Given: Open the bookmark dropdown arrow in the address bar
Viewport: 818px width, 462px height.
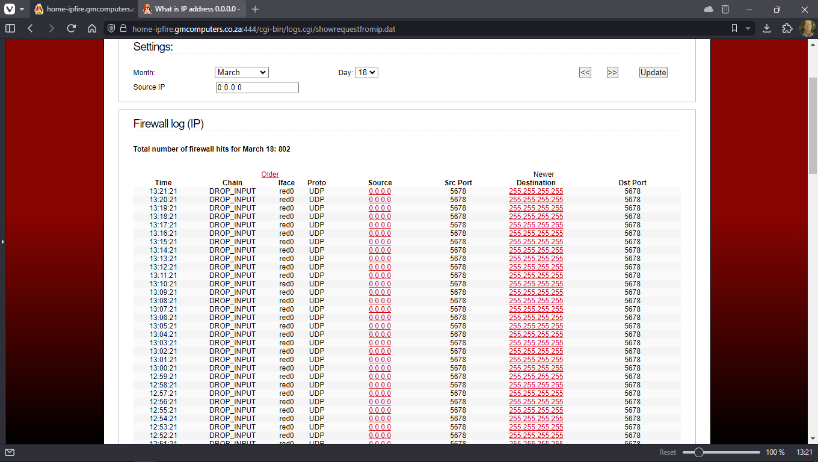Looking at the screenshot, I should coord(748,28).
